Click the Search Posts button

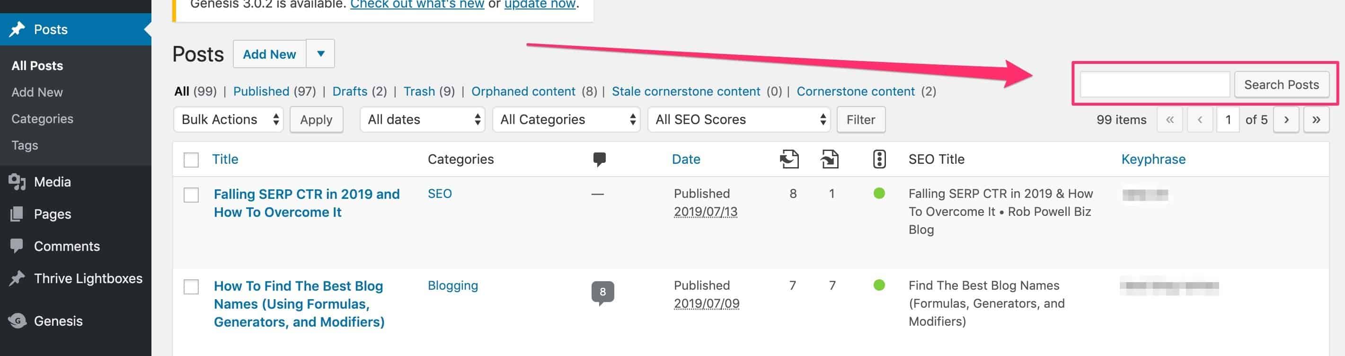(x=1281, y=85)
